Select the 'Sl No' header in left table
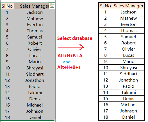 [x=7, y=6]
